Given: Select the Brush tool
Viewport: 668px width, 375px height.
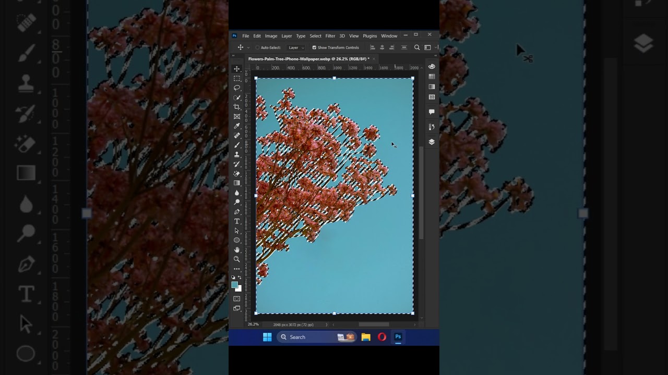Looking at the screenshot, I should point(237,145).
